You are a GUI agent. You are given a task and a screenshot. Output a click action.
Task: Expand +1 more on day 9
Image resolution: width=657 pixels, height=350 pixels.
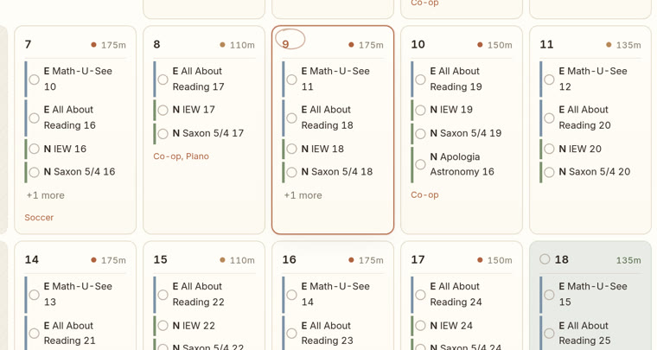[x=303, y=195]
